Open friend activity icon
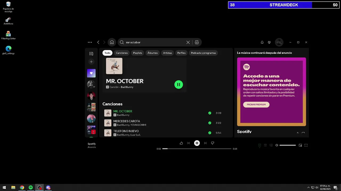 tap(269, 42)
